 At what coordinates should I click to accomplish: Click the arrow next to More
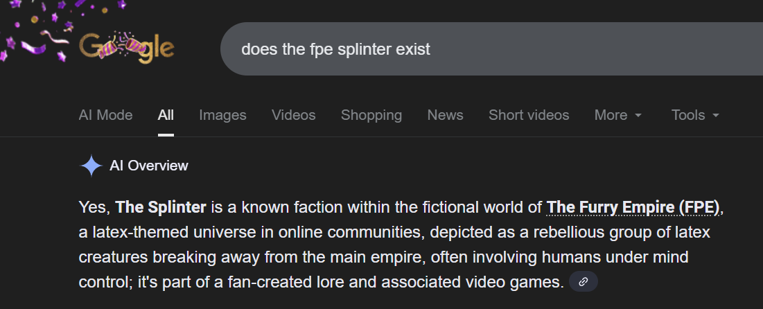638,116
